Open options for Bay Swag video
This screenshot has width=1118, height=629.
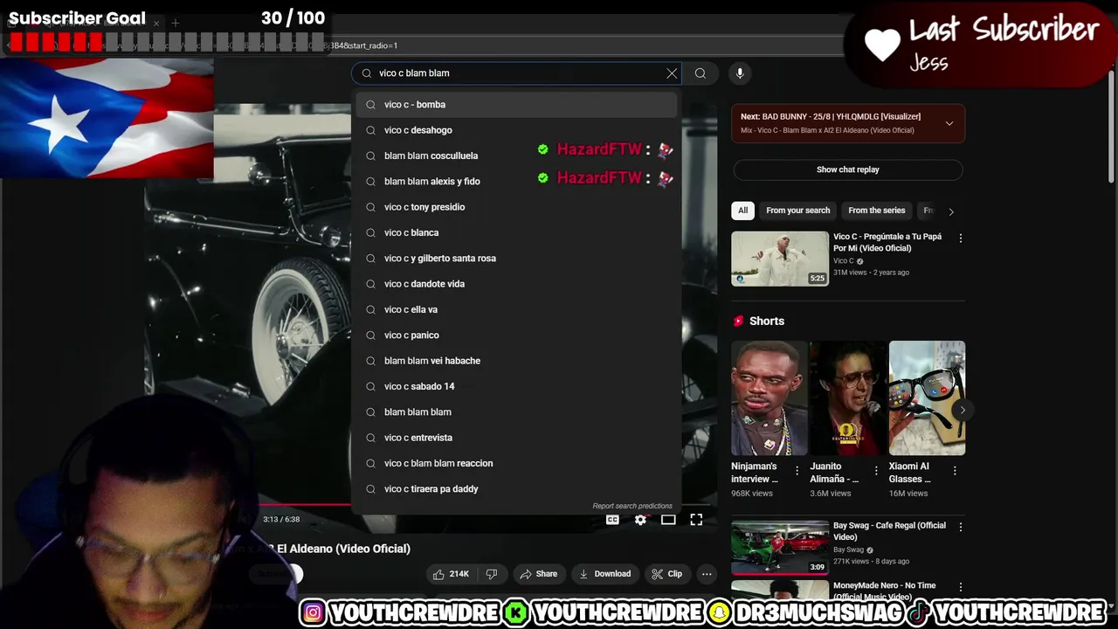coord(961,528)
